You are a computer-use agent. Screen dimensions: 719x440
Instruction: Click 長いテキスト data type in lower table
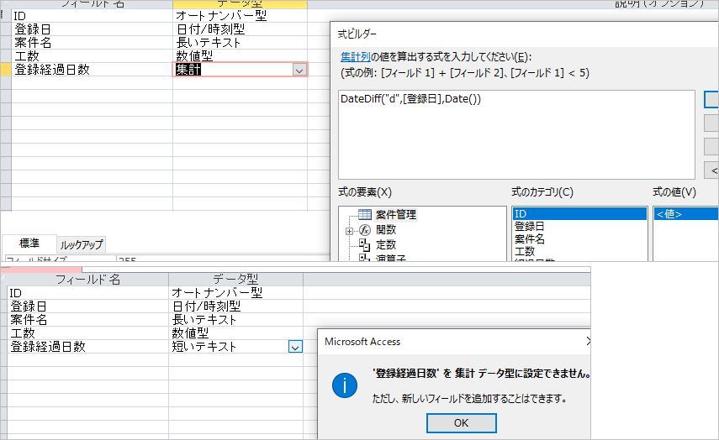235,320
